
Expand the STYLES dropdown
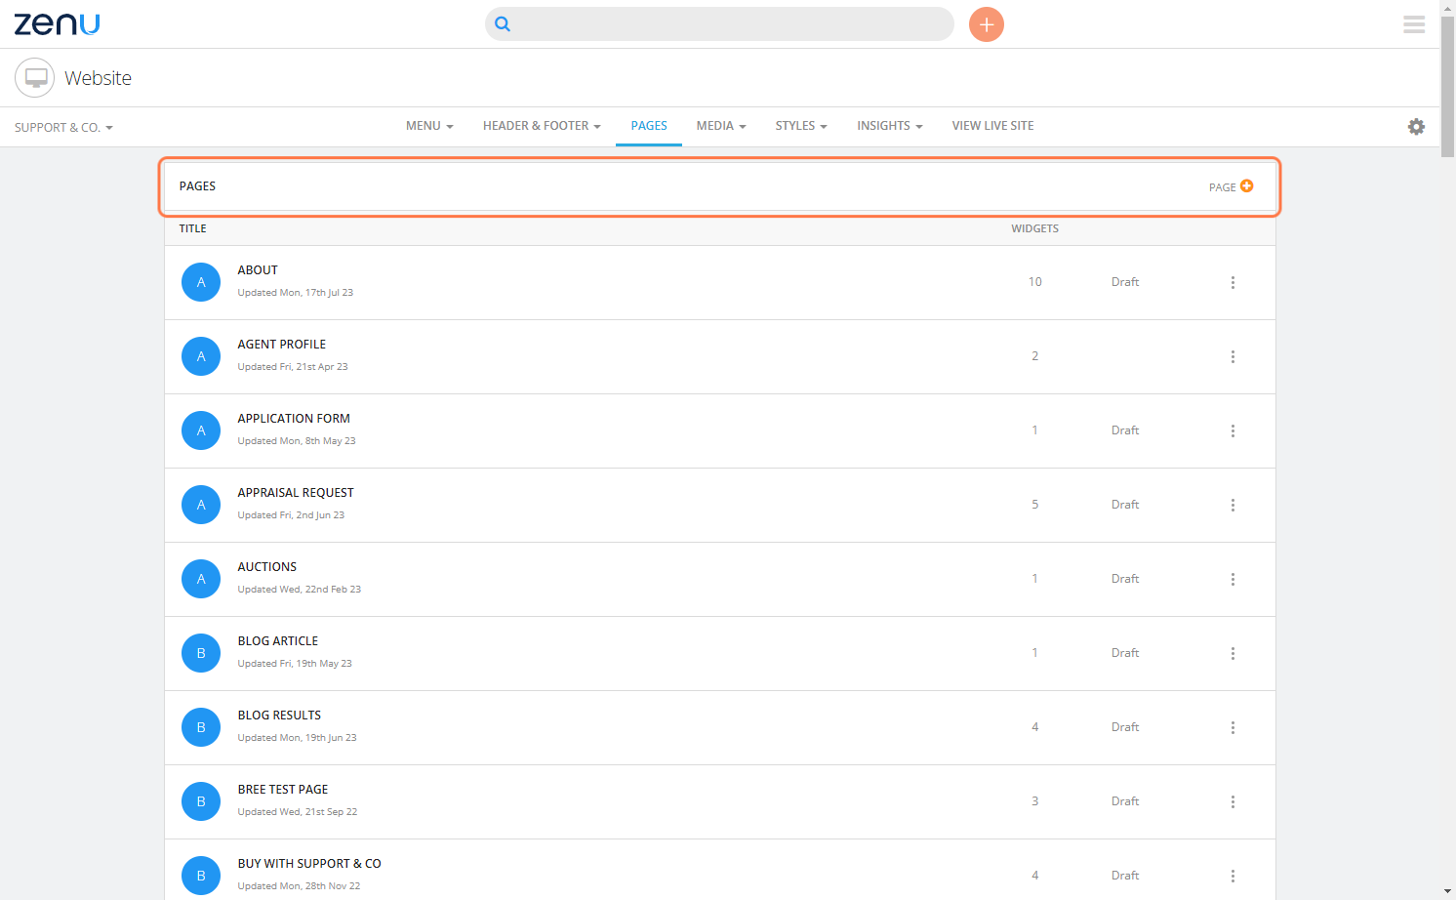pos(801,126)
